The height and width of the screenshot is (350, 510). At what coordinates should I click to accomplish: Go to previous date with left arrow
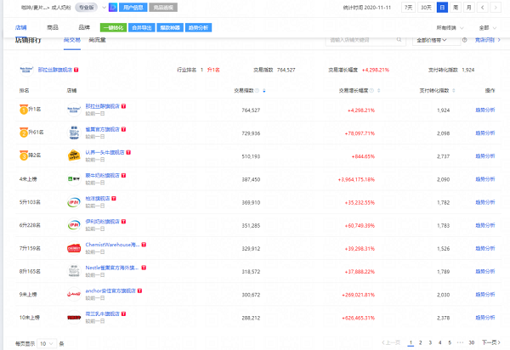482,8
